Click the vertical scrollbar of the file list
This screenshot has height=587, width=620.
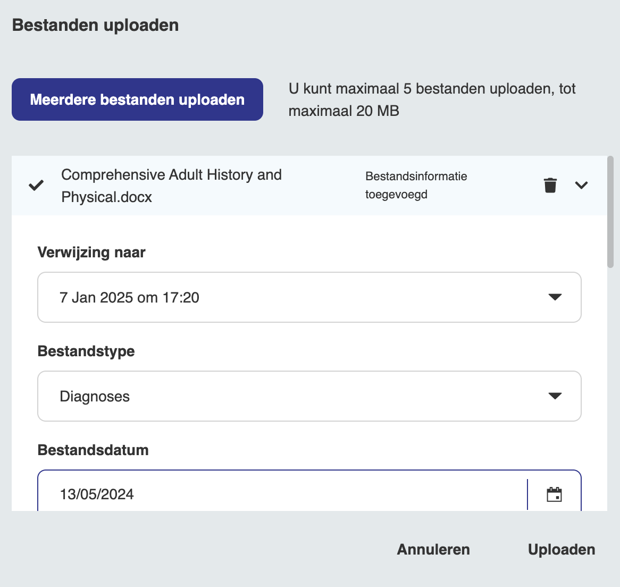610,213
